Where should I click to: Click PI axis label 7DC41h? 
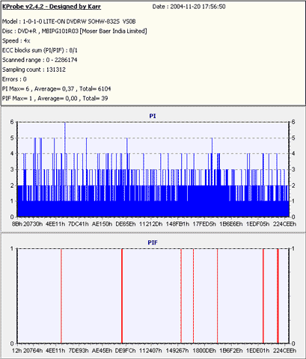[79, 224]
